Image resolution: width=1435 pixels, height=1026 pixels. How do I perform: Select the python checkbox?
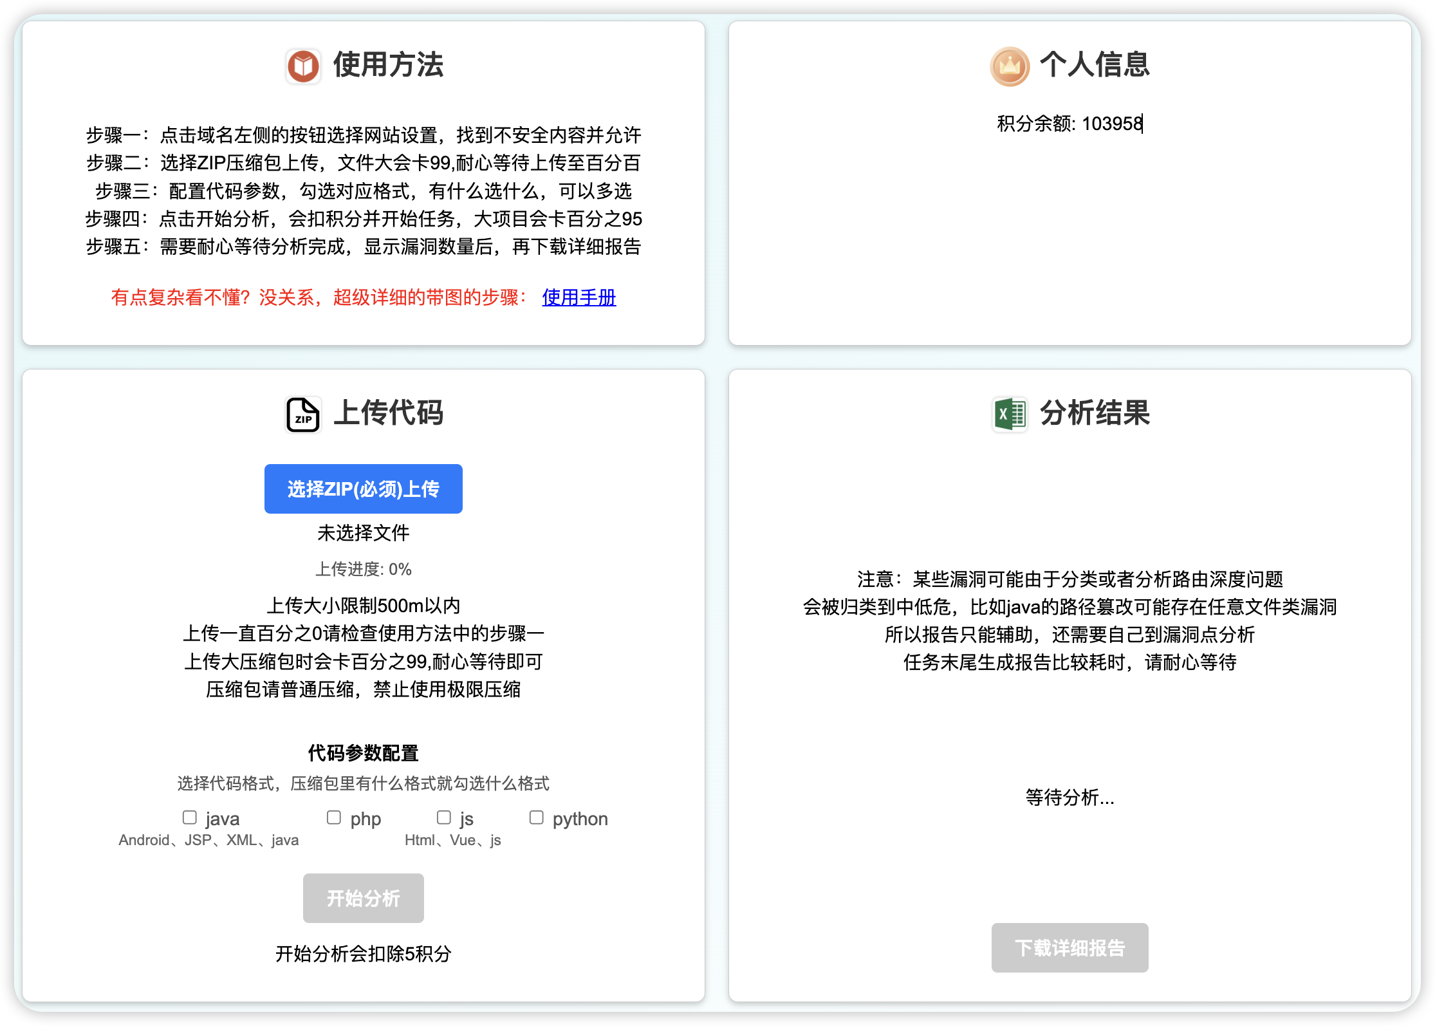coord(536,817)
